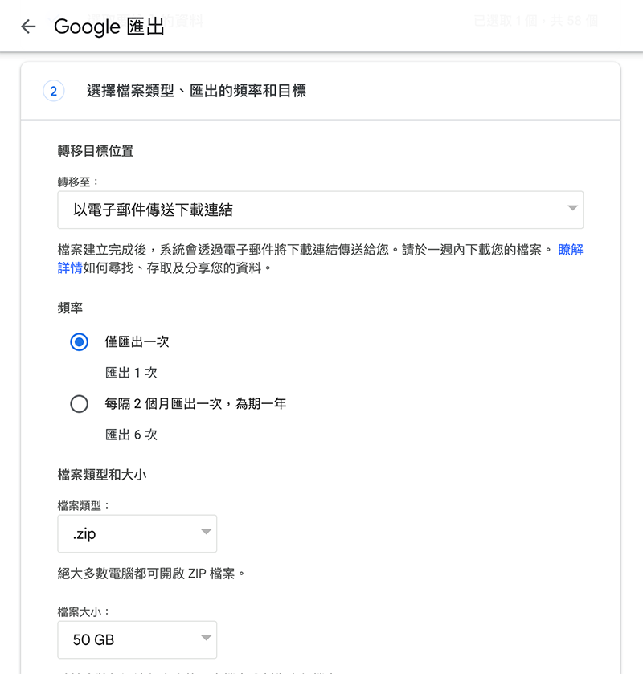Viewport: 643px width, 674px height.
Task: Click the 瞭解詳情 link
Action: click(571, 250)
